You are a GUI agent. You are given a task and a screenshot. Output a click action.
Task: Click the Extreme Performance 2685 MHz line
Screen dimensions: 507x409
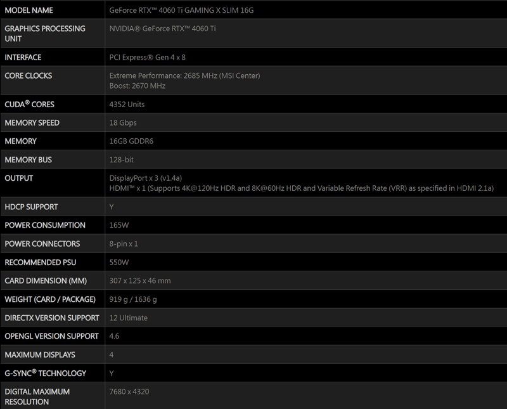click(x=184, y=76)
